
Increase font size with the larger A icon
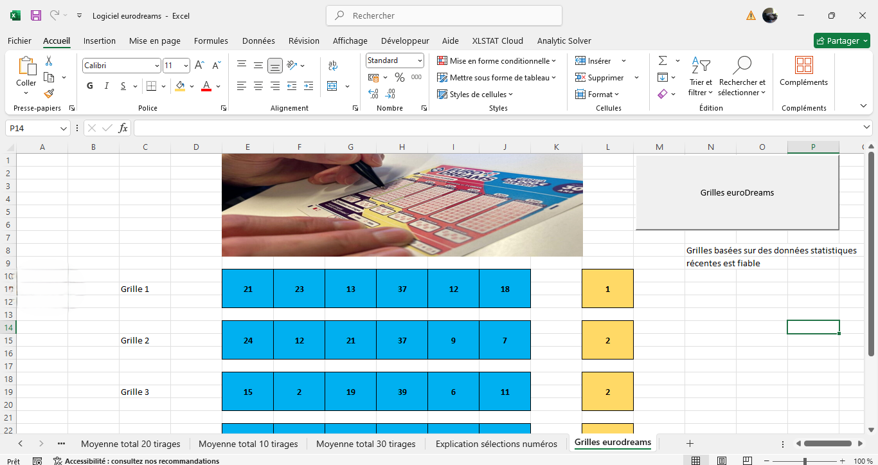199,65
